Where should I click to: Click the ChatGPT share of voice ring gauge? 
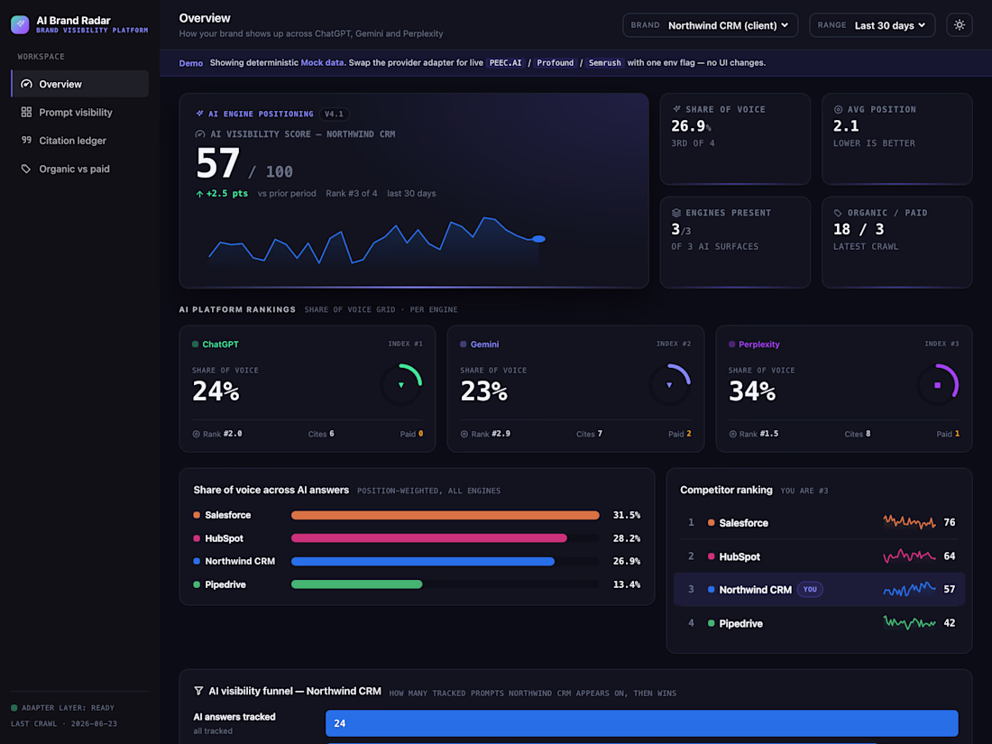[x=401, y=384]
